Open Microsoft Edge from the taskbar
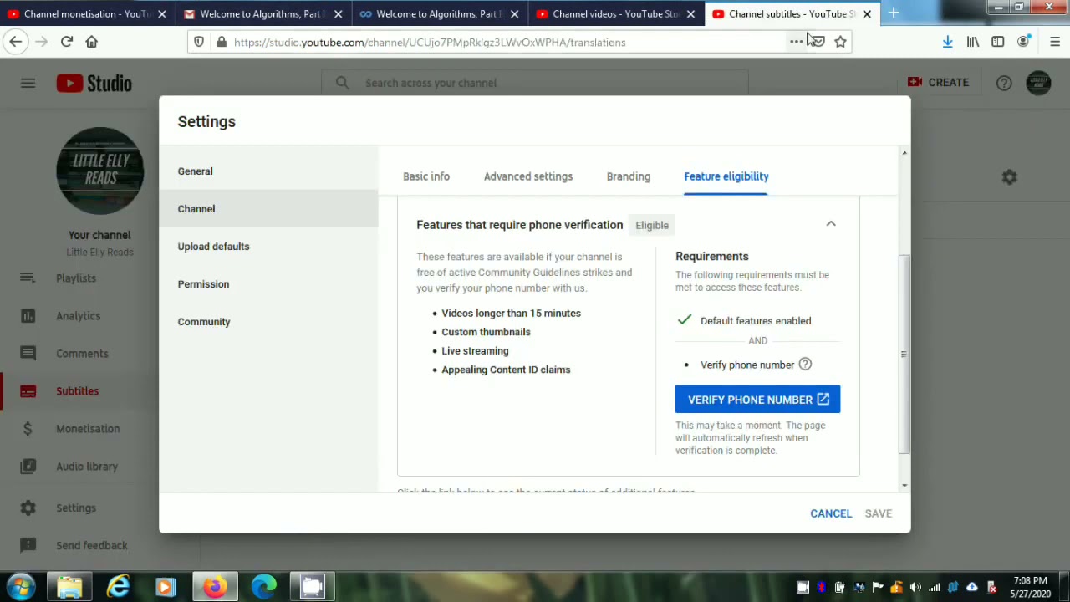 [x=263, y=587]
